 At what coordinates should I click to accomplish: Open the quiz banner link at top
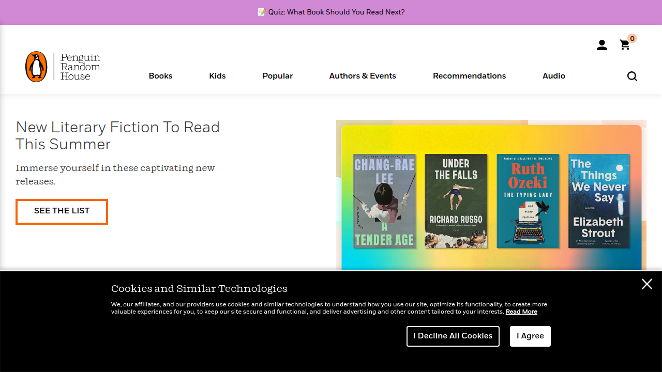(x=331, y=12)
